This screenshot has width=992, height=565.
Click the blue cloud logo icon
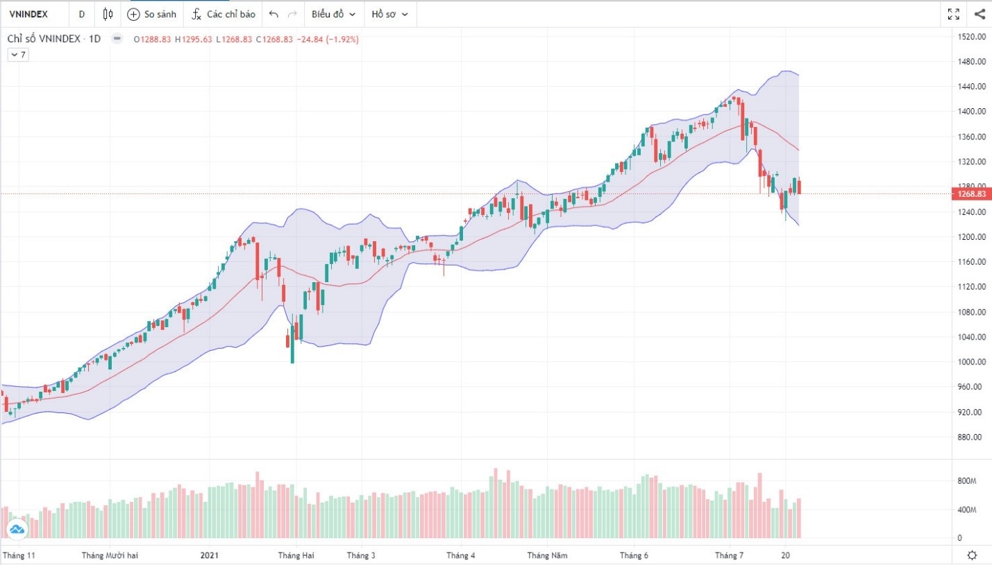[x=15, y=530]
